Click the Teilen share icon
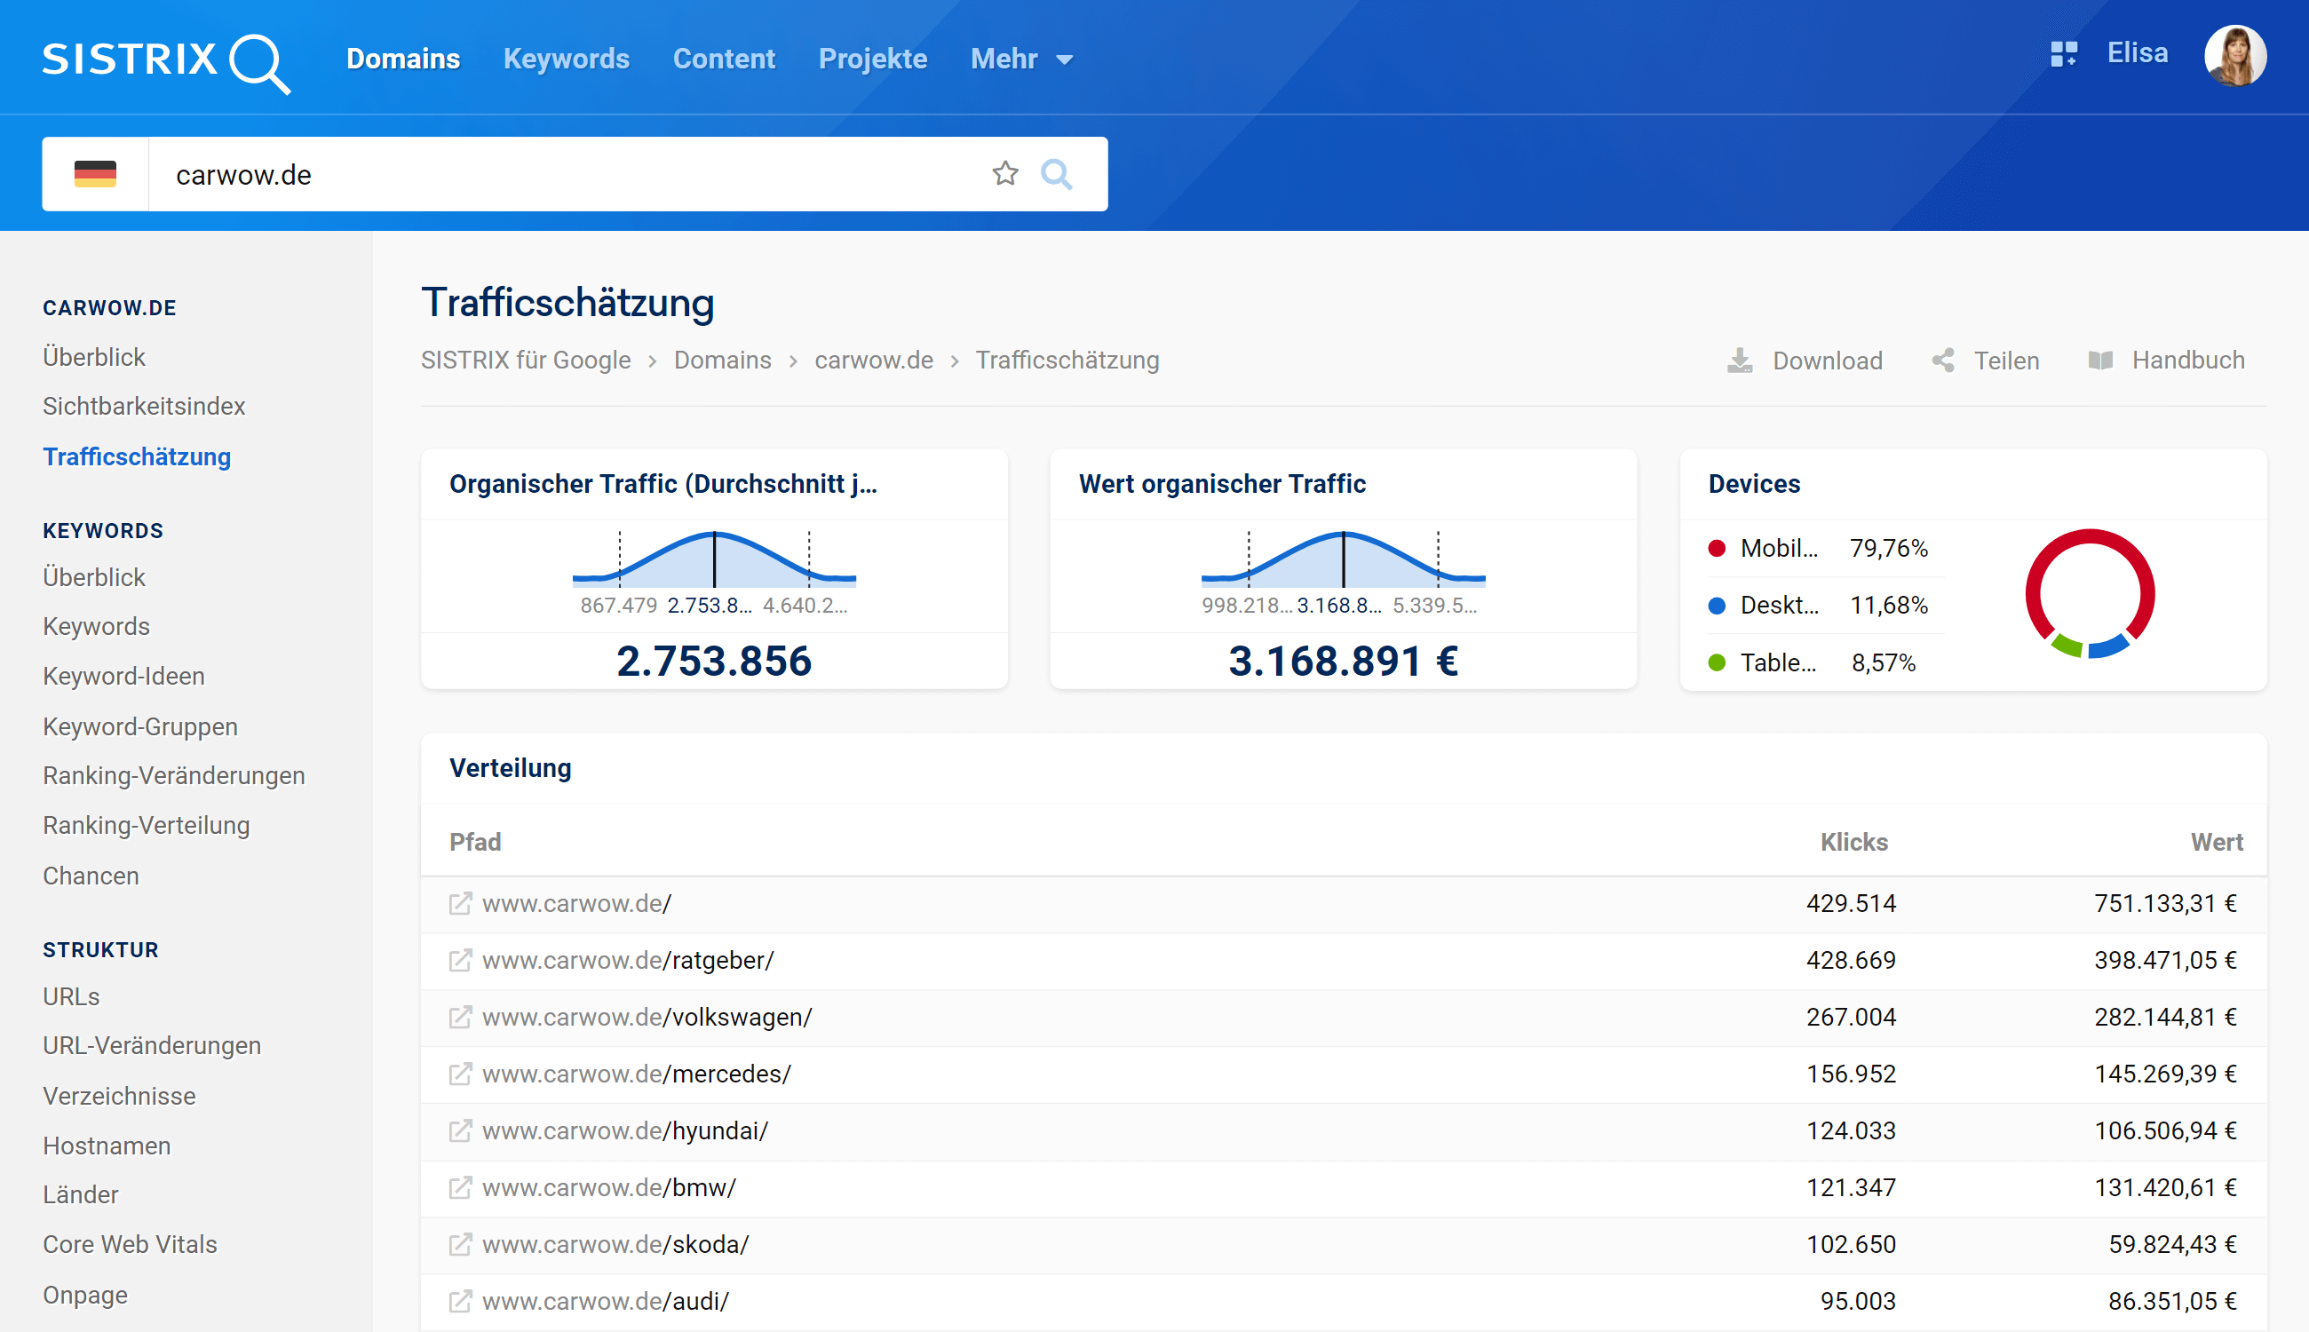This screenshot has width=2309, height=1332. [x=1943, y=361]
